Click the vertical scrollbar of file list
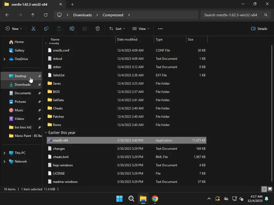 pos(272,113)
